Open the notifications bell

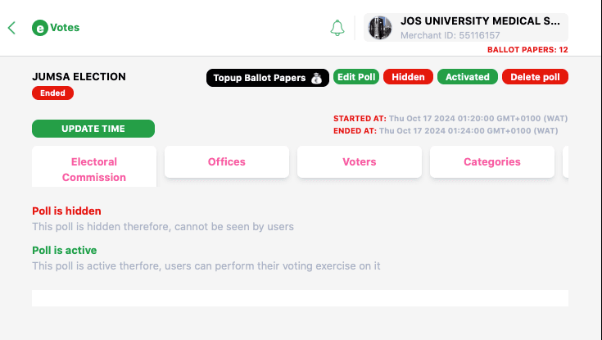337,28
